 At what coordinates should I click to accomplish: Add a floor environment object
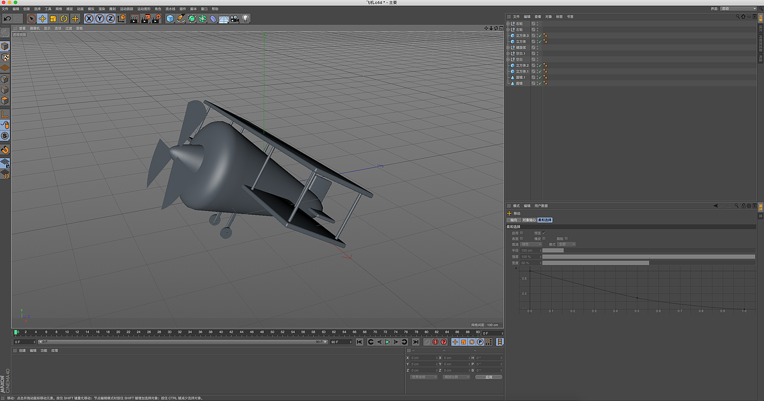pyautogui.click(x=224, y=18)
